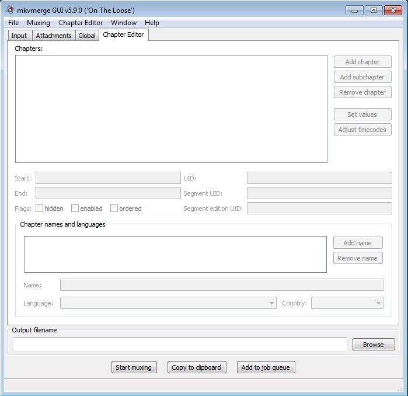The width and height of the screenshot is (408, 396).
Task: Click the mkvmerge app icon in title bar
Action: 10,10
